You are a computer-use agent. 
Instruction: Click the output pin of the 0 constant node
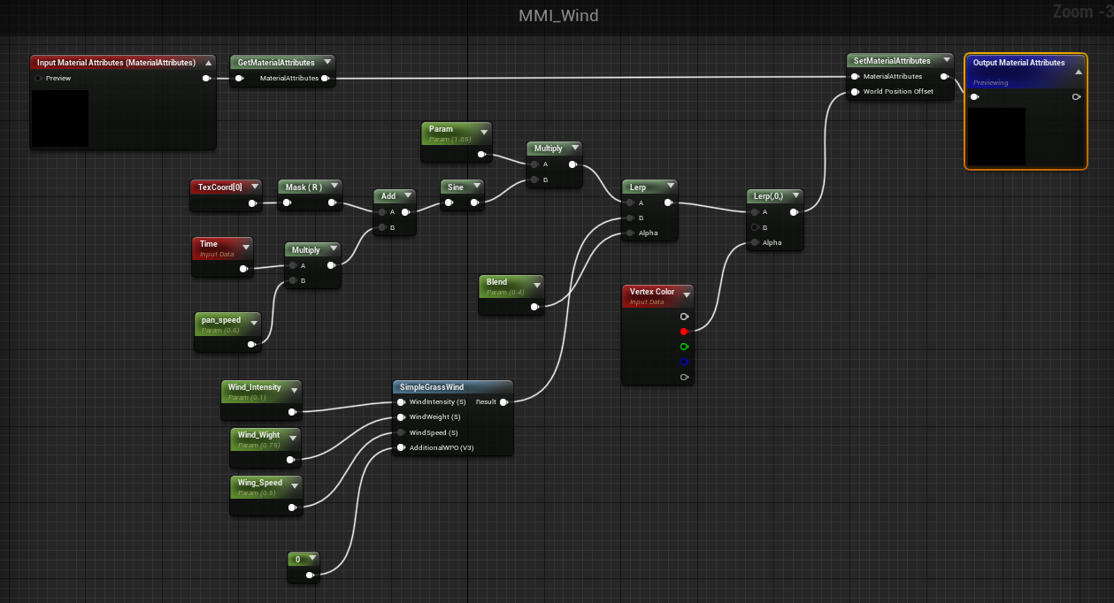pyautogui.click(x=310, y=575)
